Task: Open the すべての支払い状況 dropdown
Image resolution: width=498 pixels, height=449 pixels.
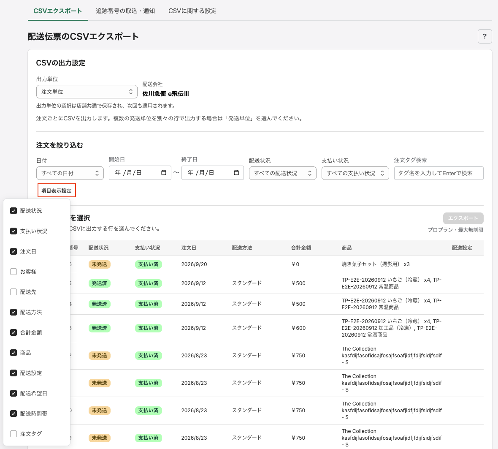Action: coord(355,173)
